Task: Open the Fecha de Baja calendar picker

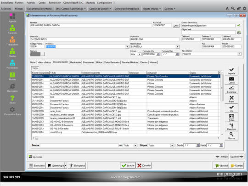Action: click(177, 54)
